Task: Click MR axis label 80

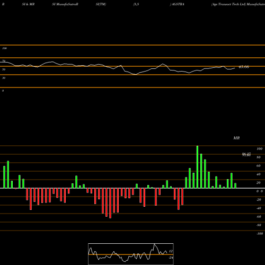Action: pyautogui.click(x=259, y=157)
